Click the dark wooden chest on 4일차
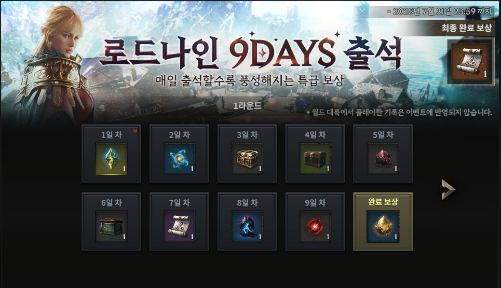Viewport: 501px width, 288px height. (x=315, y=159)
